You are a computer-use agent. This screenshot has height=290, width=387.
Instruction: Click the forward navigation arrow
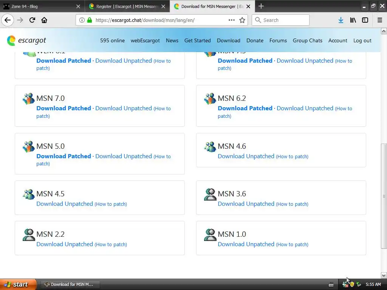20,20
